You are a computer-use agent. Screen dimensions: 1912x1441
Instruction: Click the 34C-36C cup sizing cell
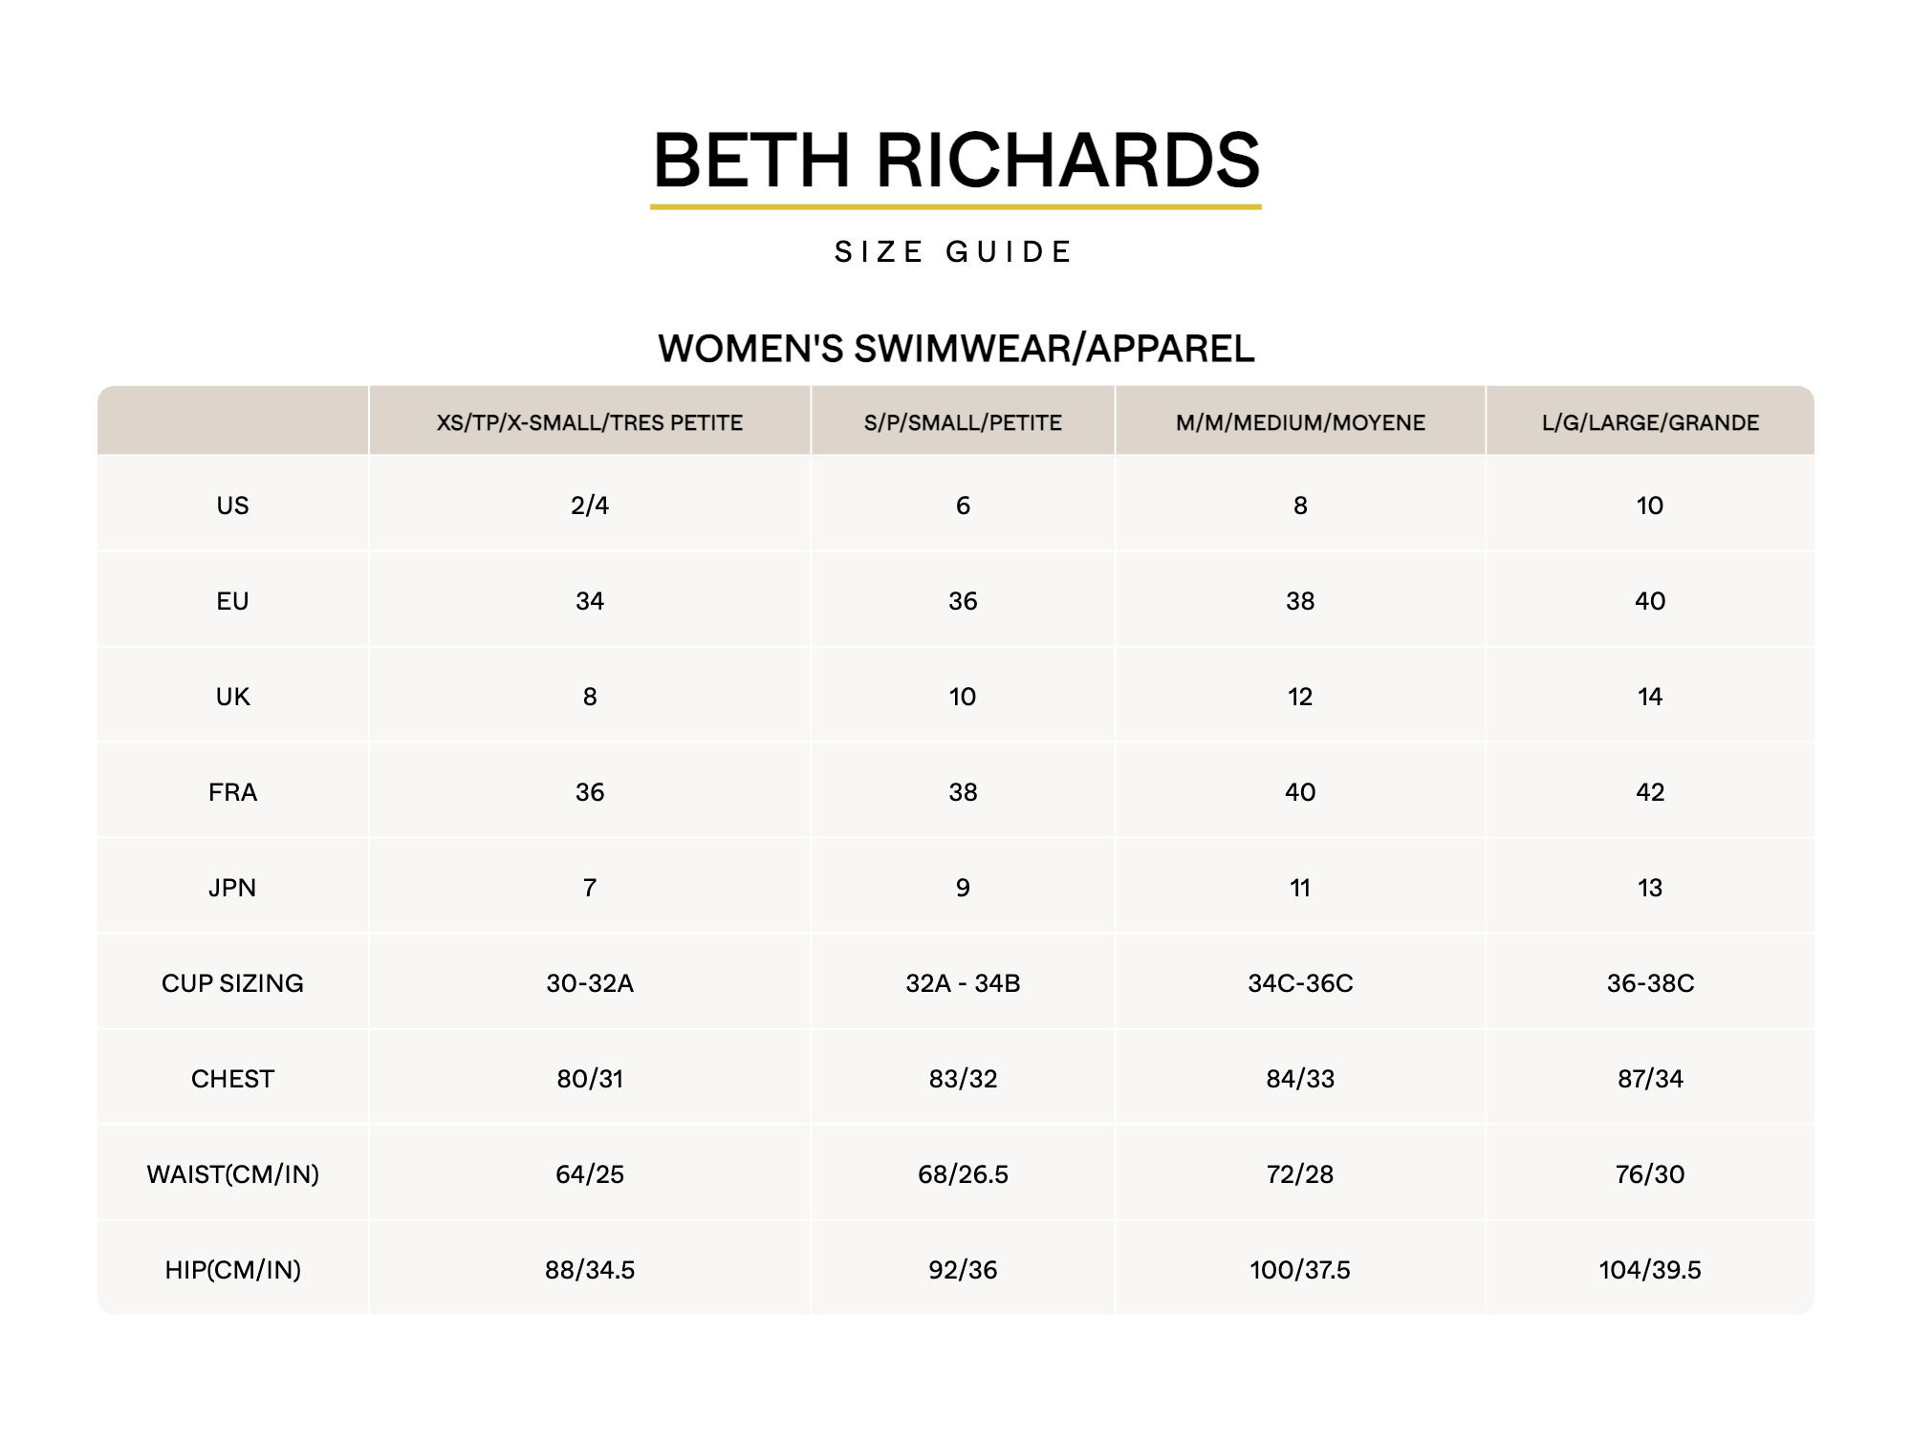coord(1300,983)
